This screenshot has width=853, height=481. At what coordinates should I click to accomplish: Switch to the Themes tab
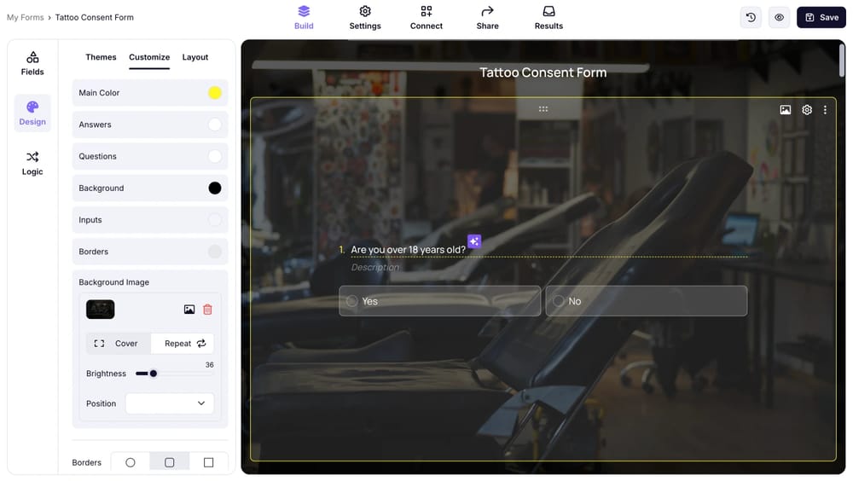click(x=101, y=57)
